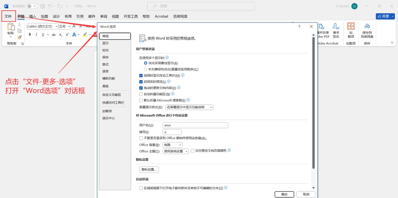The image size is (398, 198).
Task: Open the 文件 menu tab
Action: click(8, 16)
